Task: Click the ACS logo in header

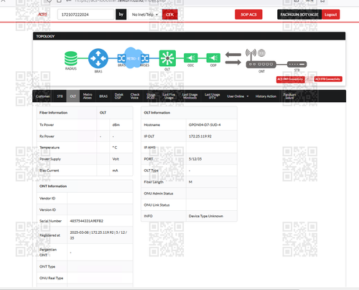Action: point(42,14)
